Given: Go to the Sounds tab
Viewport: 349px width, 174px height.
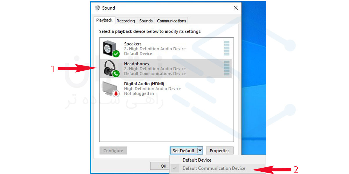Looking at the screenshot, I should tap(146, 21).
